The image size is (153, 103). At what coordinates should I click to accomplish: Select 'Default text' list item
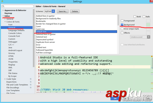[x=76, y=31]
